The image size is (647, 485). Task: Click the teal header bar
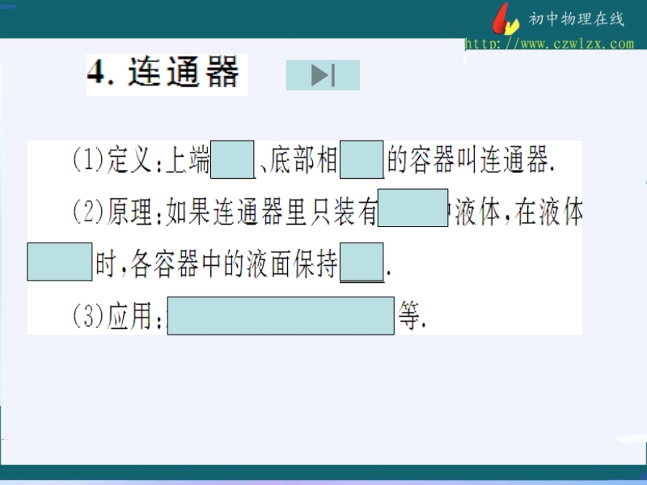(x=243, y=18)
